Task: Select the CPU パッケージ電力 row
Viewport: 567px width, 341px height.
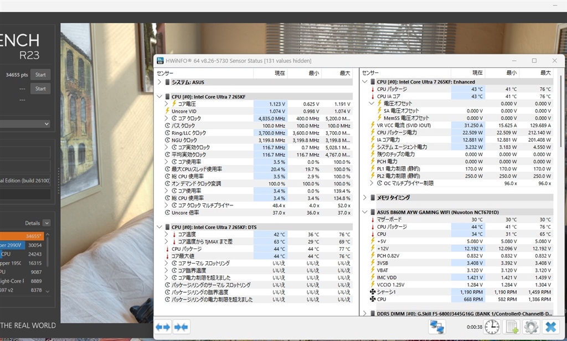Action: tap(461, 132)
